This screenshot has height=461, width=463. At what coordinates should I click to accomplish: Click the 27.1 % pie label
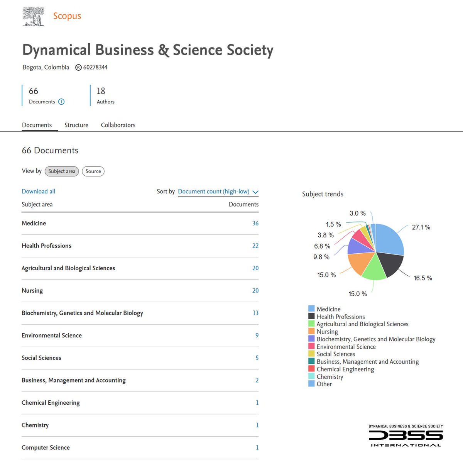[x=421, y=227]
